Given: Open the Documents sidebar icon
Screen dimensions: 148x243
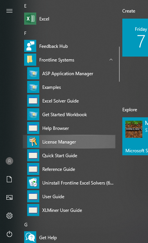Looking at the screenshot, I should coord(9,179).
